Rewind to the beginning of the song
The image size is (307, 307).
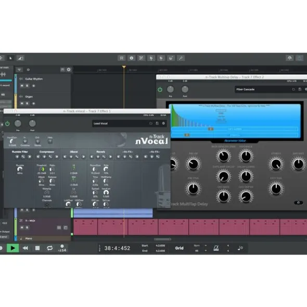click(25, 248)
